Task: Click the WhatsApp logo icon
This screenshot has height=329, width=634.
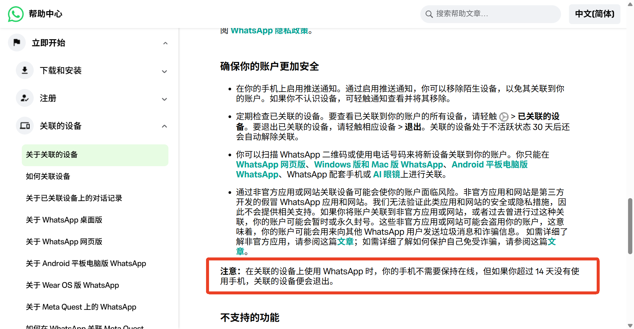Action: click(16, 14)
